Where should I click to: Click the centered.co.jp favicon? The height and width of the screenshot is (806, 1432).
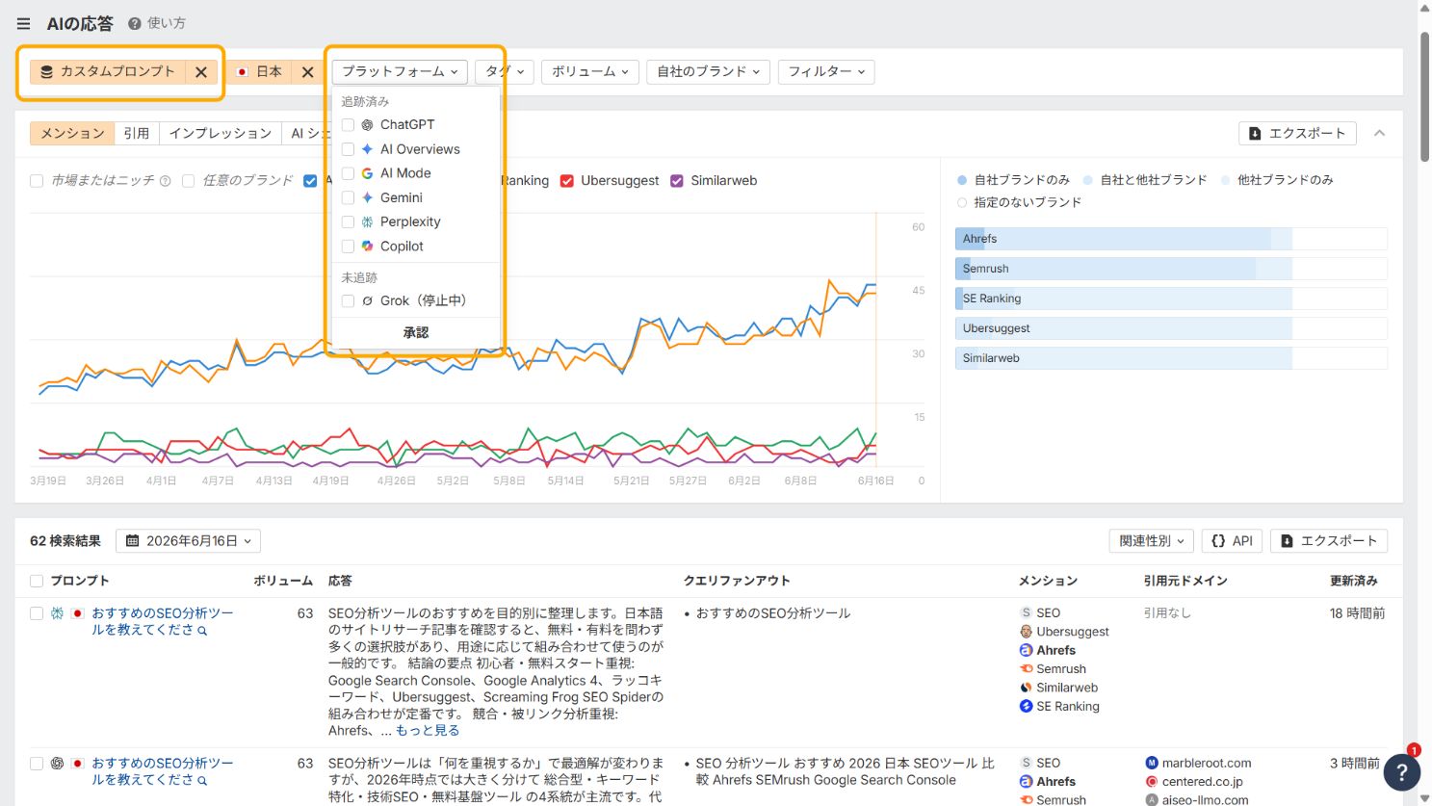[1151, 782]
